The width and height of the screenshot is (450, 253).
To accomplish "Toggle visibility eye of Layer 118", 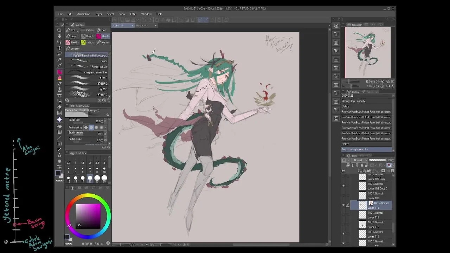I will click(343, 234).
